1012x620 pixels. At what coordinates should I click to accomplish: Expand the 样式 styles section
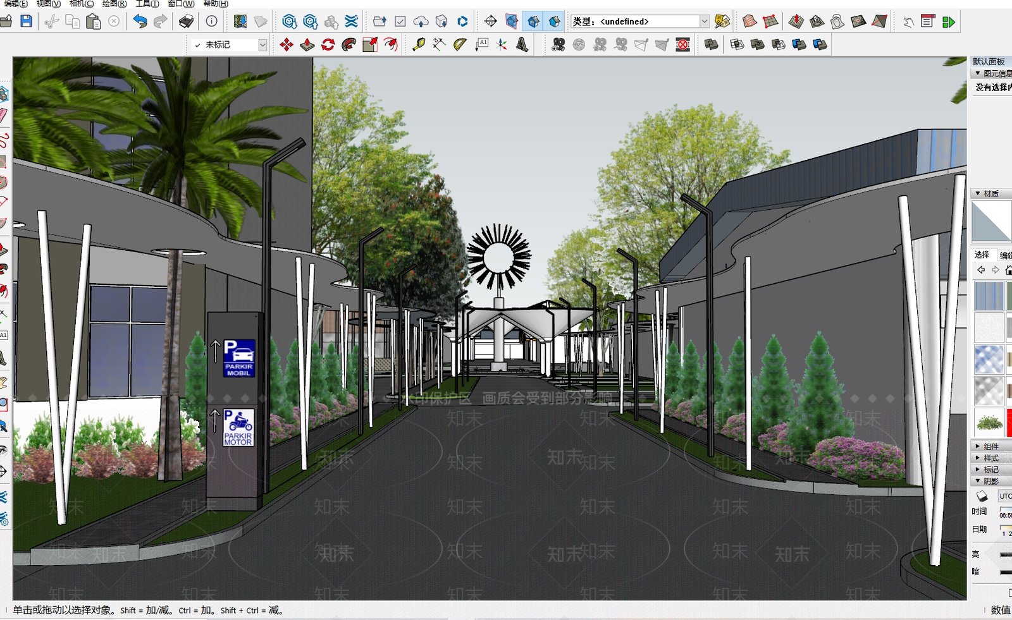(978, 458)
